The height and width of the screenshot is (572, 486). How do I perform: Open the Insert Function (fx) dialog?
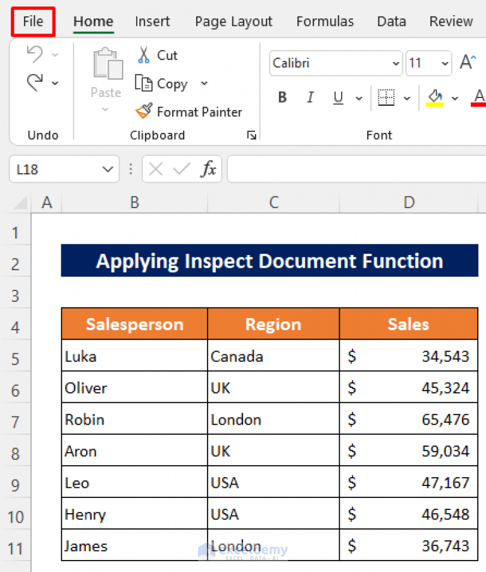(x=209, y=169)
